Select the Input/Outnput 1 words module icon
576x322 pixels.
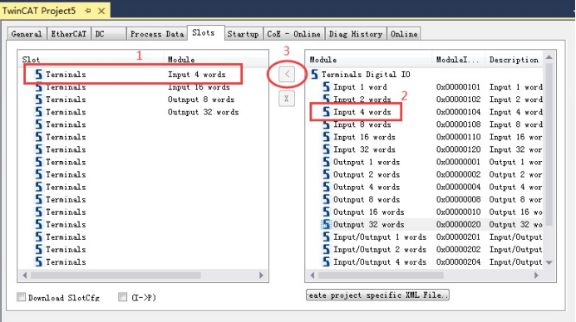pos(326,237)
